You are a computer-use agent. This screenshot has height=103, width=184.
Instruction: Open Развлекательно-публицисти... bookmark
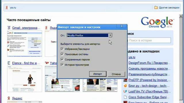(x=149, y=74)
